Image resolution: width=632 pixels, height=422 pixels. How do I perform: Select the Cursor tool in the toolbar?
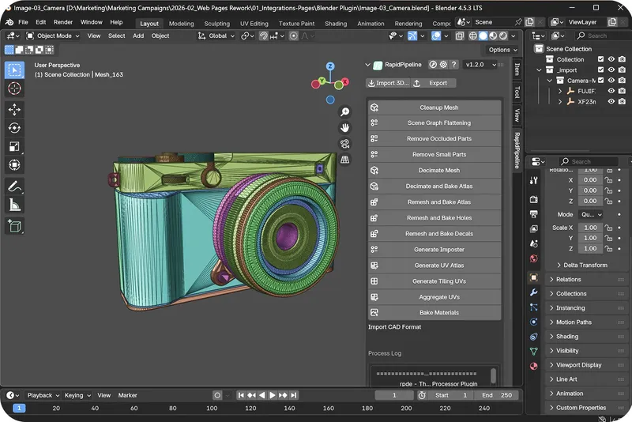pos(14,89)
